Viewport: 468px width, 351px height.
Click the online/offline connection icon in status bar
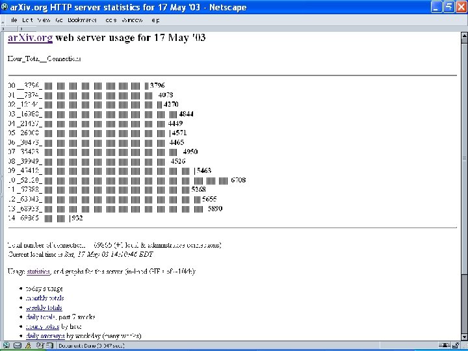pyautogui.click(x=445, y=345)
